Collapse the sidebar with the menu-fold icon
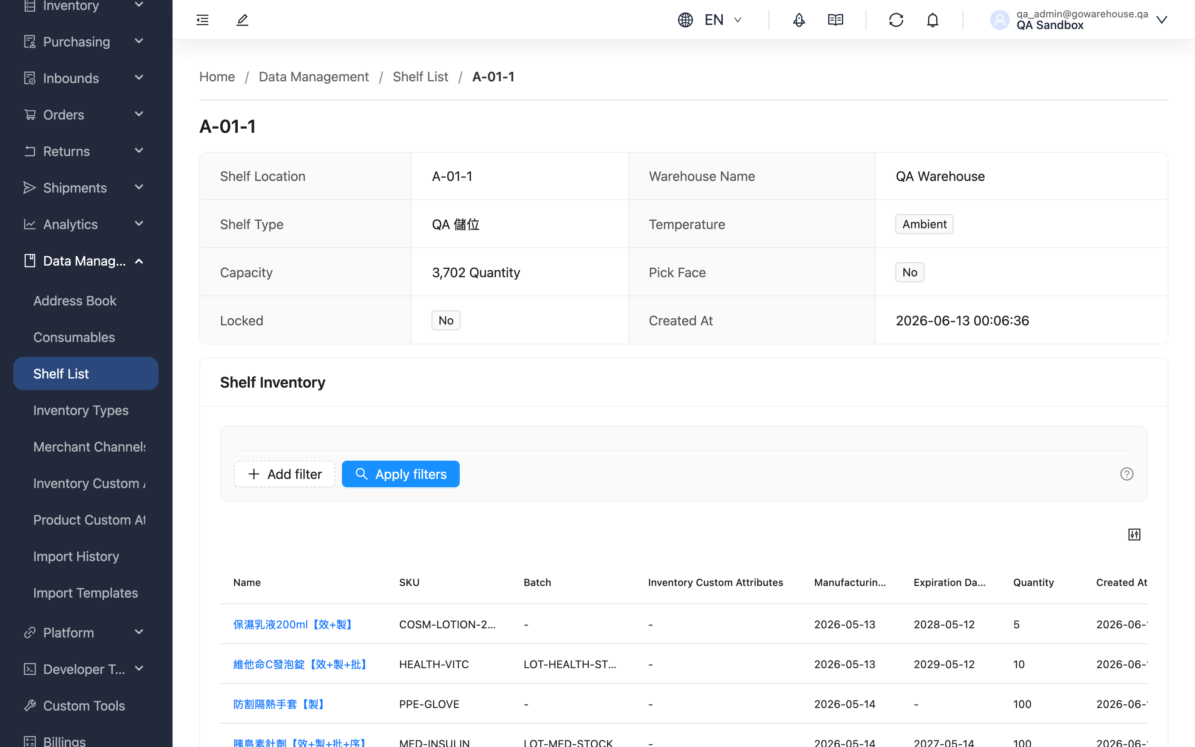This screenshot has height=747, width=1195. [202, 20]
